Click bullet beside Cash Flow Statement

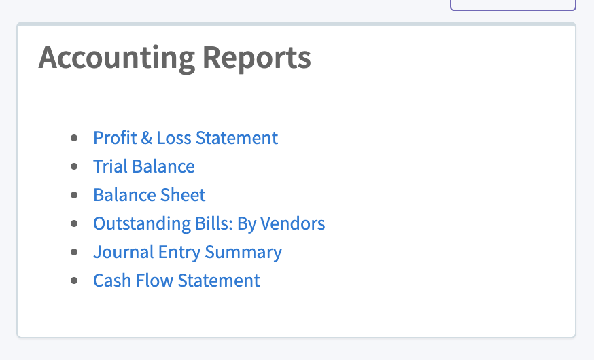[x=74, y=281]
